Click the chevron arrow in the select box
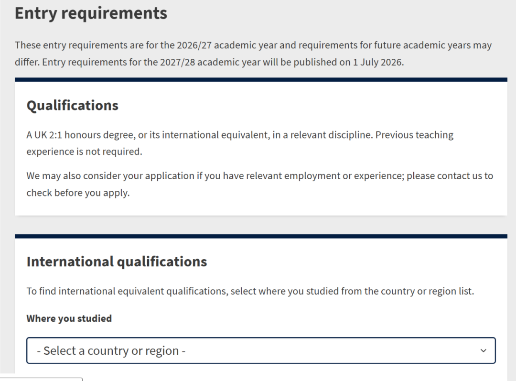Viewport: 516px width, 381px height. pyautogui.click(x=483, y=350)
